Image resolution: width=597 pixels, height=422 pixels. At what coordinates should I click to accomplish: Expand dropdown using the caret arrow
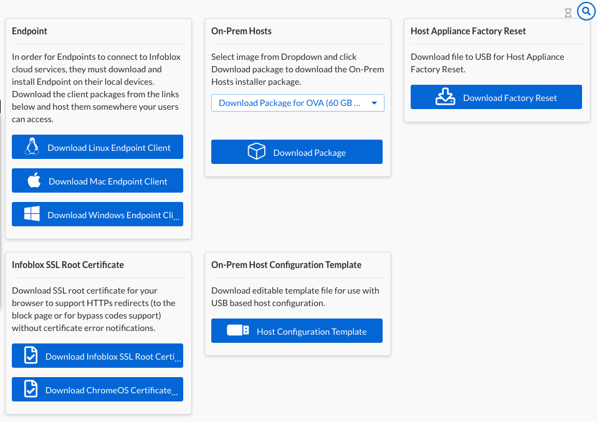[x=375, y=103]
